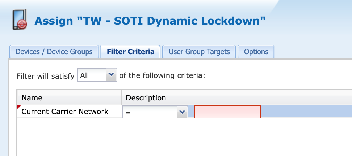Viewport: 352px width, 156px height.
Task: Select the Current Carrier Network criteria row
Action: 65,112
